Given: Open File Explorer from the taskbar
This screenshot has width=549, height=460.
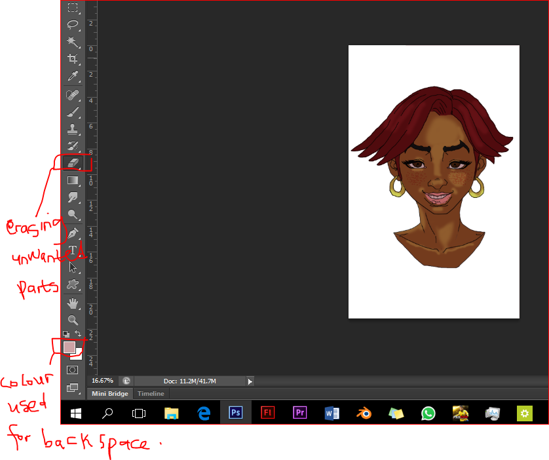Looking at the screenshot, I should (171, 413).
